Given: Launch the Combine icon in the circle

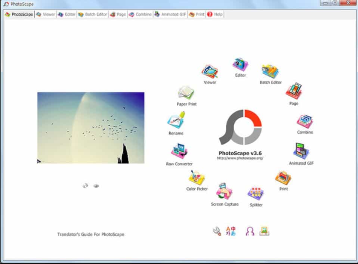Looking at the screenshot, I should point(305,122).
